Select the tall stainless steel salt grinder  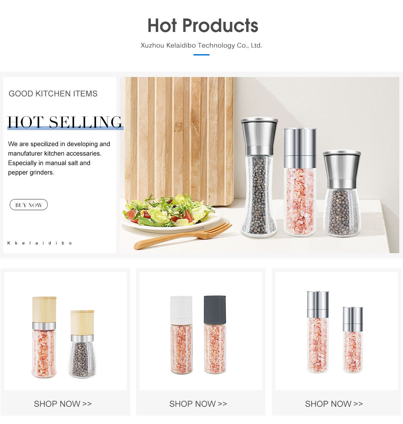point(318,332)
